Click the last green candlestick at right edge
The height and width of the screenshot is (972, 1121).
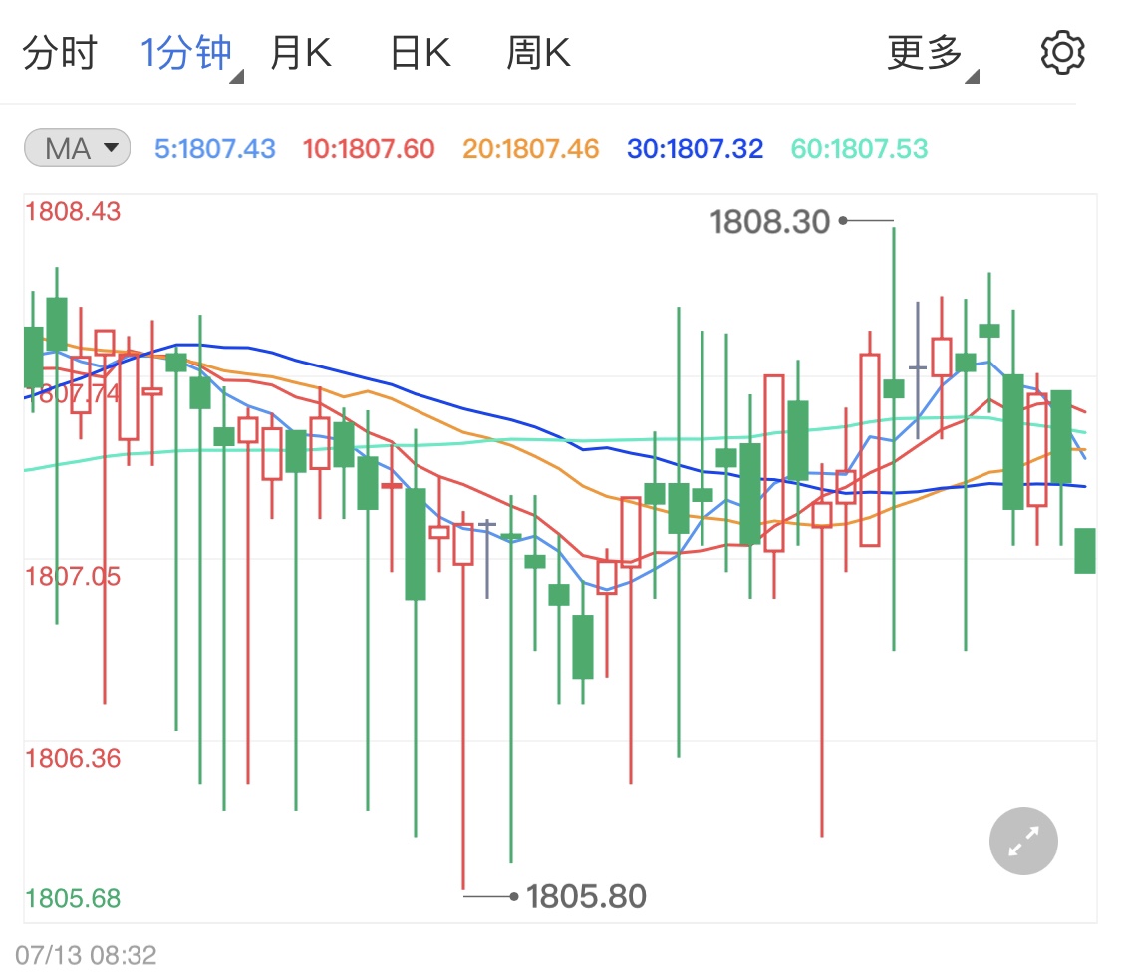tap(1085, 551)
